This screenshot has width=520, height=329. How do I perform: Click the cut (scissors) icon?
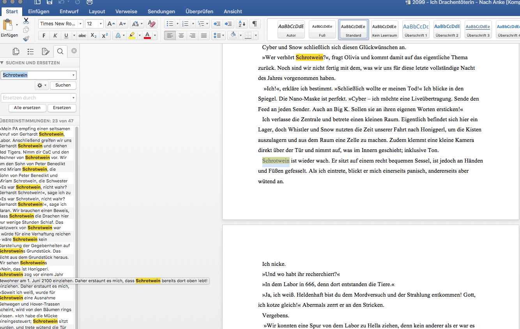26,21
